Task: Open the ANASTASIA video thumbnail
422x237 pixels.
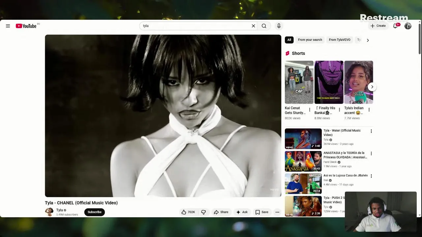Action: click(303, 161)
